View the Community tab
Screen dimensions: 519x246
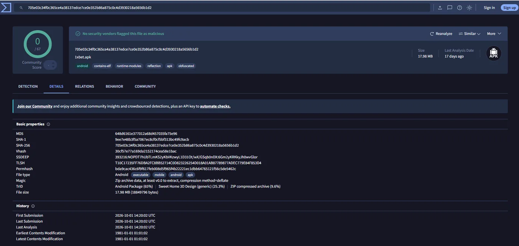coord(145,87)
